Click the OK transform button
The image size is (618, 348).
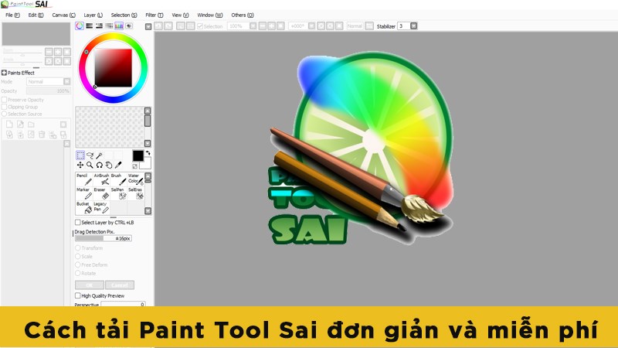[90, 285]
